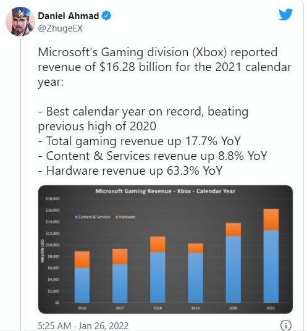Click the blue verified badge
307x331 pixels.
(x=106, y=16)
